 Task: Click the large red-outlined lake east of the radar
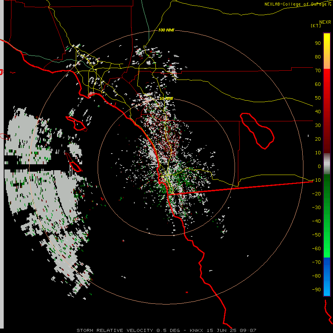pos(257,131)
